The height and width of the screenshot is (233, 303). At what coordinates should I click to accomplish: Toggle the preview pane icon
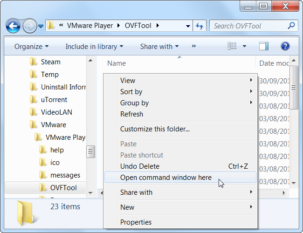pos(264,46)
